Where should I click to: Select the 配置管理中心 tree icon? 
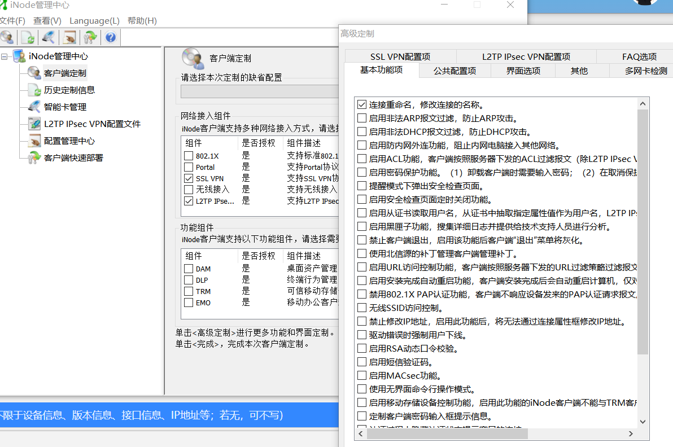pos(34,141)
